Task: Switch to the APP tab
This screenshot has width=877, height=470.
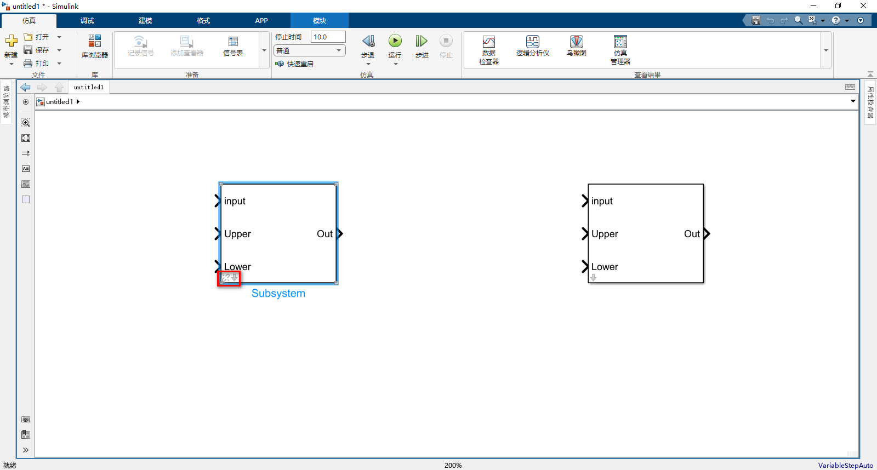Action: [261, 21]
